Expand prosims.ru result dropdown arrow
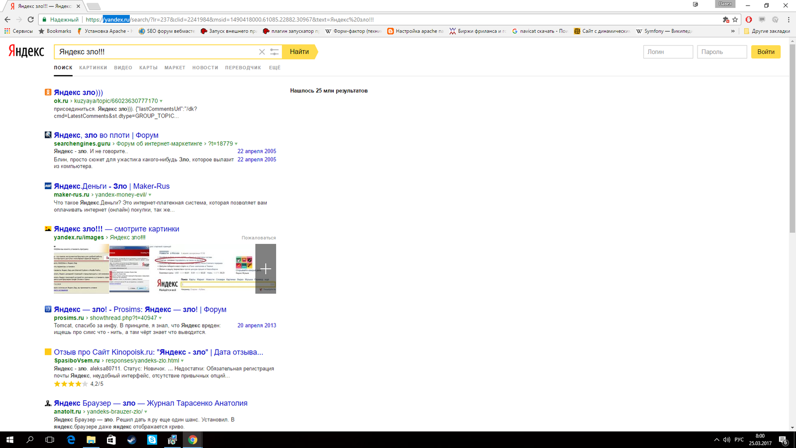796x448 pixels. pos(160,318)
